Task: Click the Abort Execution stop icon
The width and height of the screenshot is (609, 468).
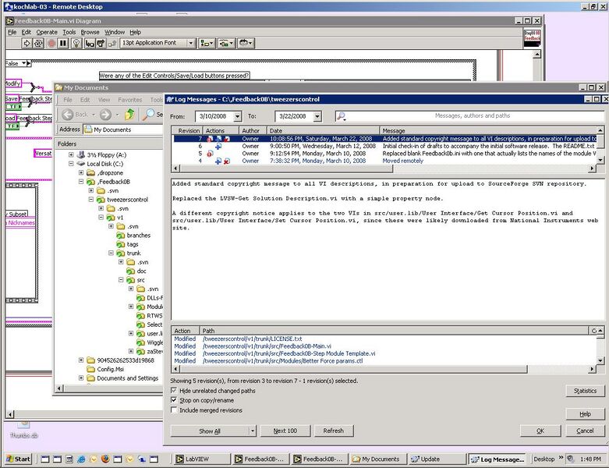Action: click(51, 43)
